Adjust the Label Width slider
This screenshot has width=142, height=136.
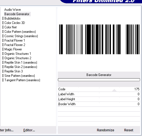click(x=99, y=94)
